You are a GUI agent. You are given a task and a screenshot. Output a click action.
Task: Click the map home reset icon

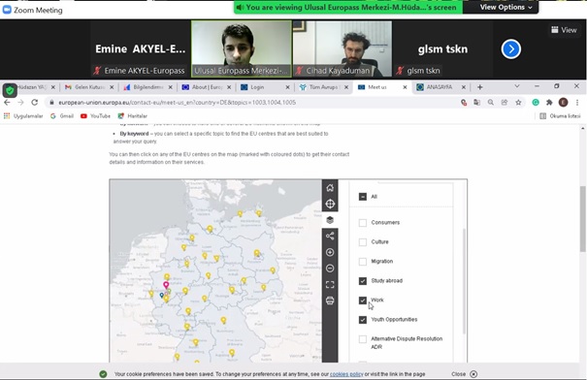pos(330,188)
